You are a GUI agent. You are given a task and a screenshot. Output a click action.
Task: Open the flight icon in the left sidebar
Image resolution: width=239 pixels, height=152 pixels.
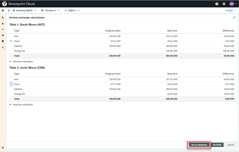click(x=3, y=35)
